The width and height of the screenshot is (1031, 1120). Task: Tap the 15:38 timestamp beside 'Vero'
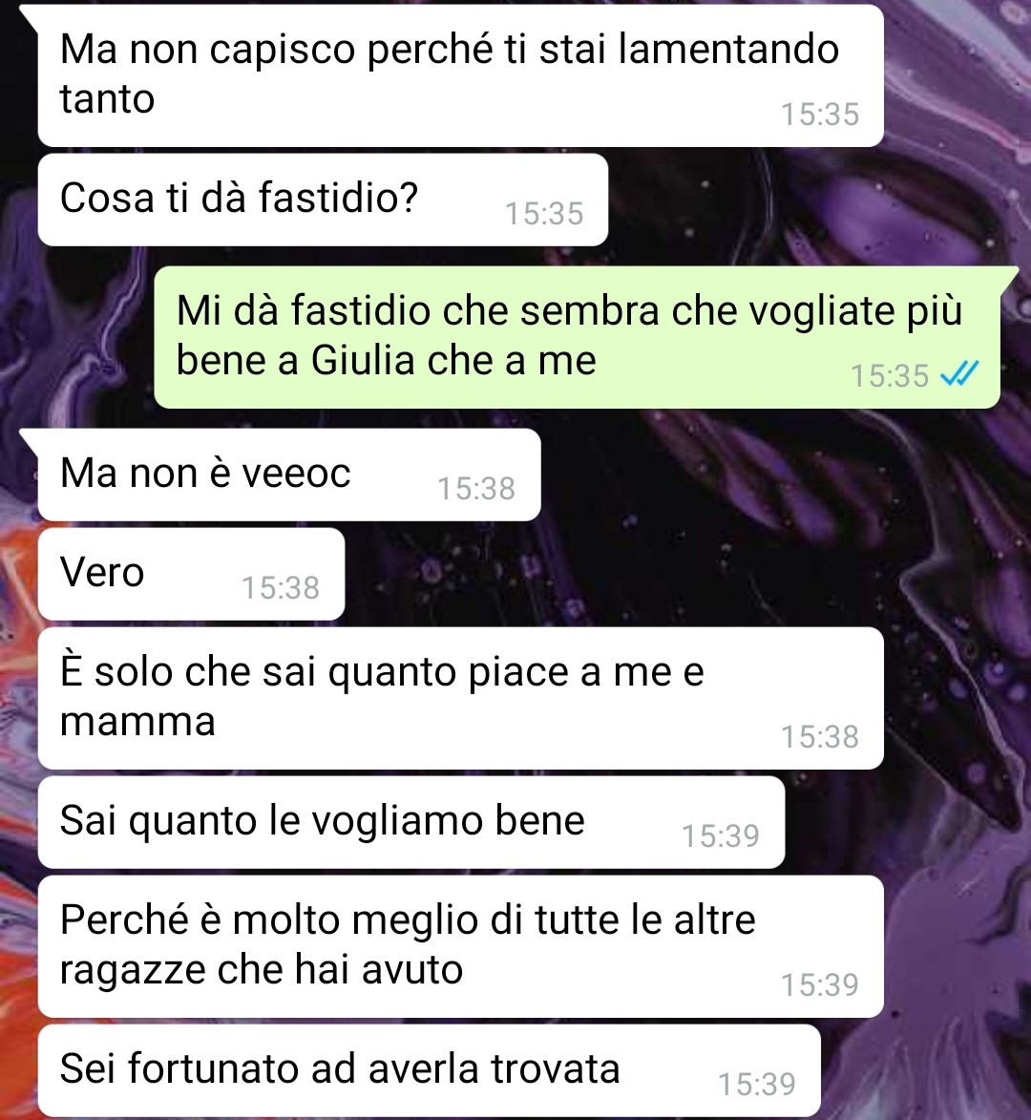click(281, 588)
